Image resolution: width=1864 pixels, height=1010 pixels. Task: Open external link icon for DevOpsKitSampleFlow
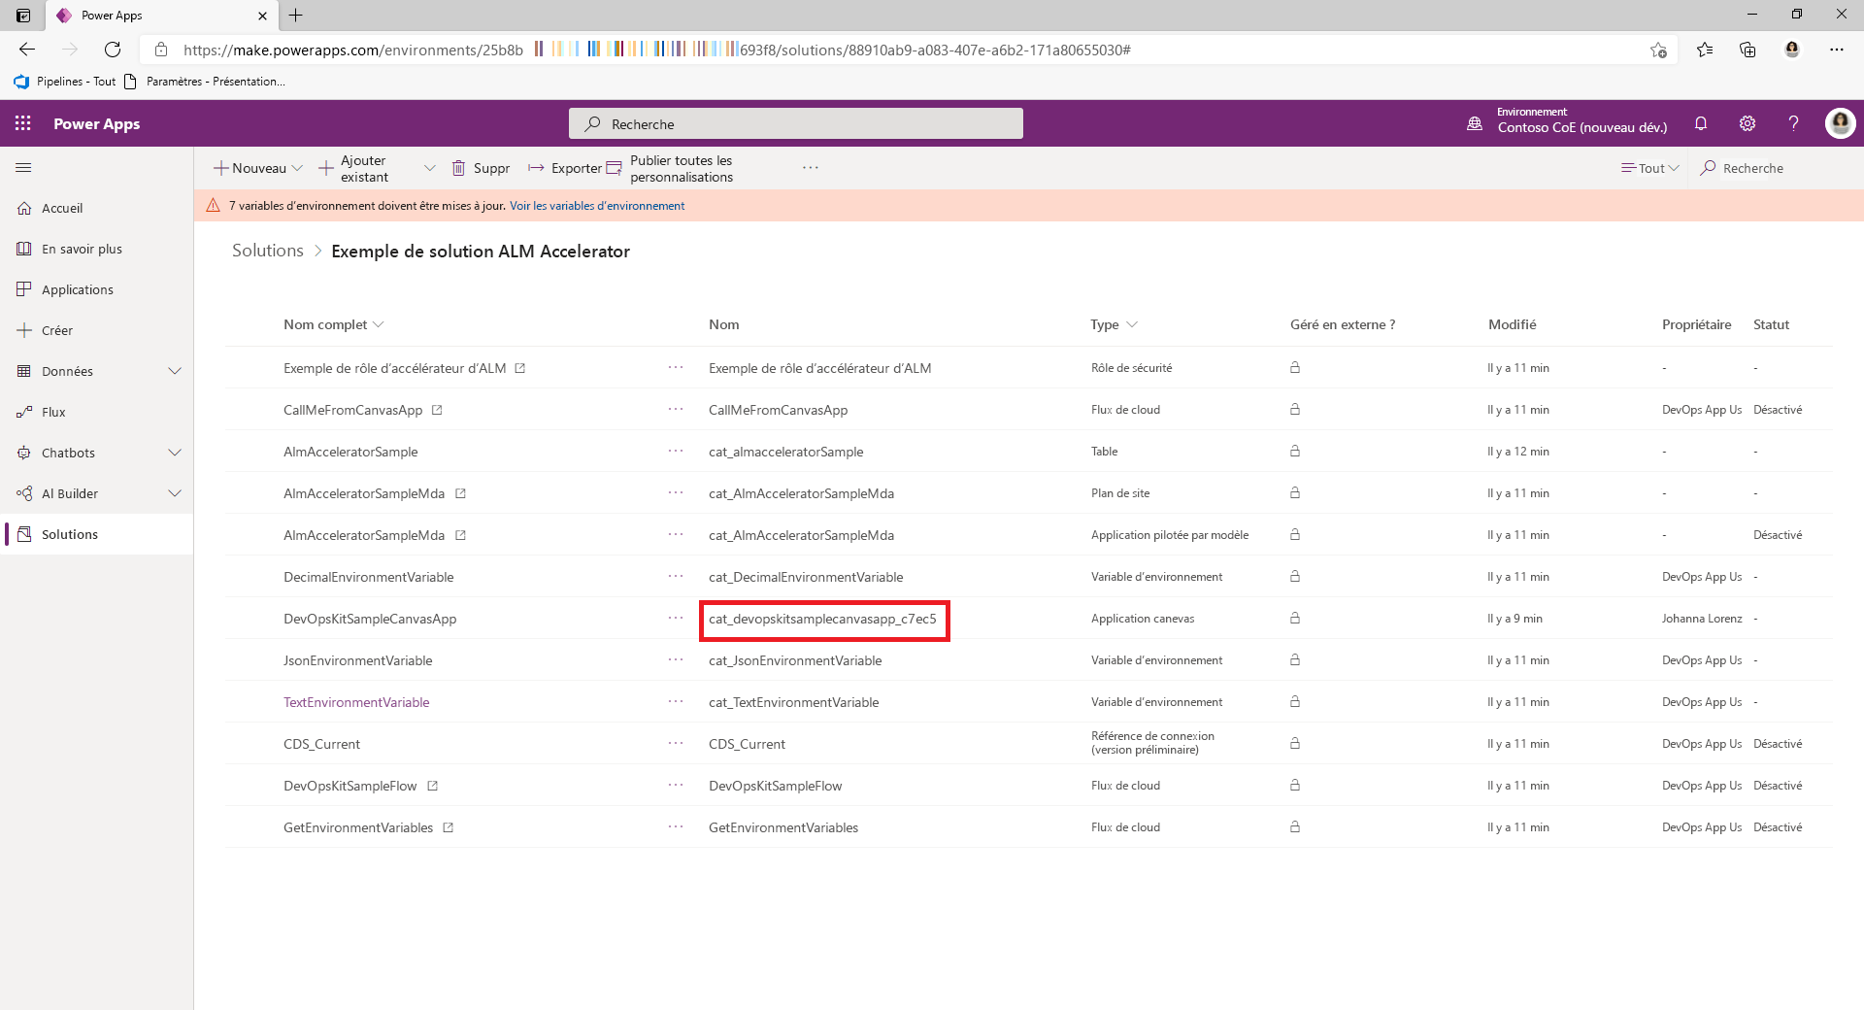pyautogui.click(x=433, y=786)
